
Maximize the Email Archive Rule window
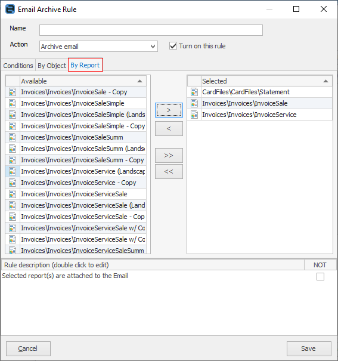tap(296, 9)
